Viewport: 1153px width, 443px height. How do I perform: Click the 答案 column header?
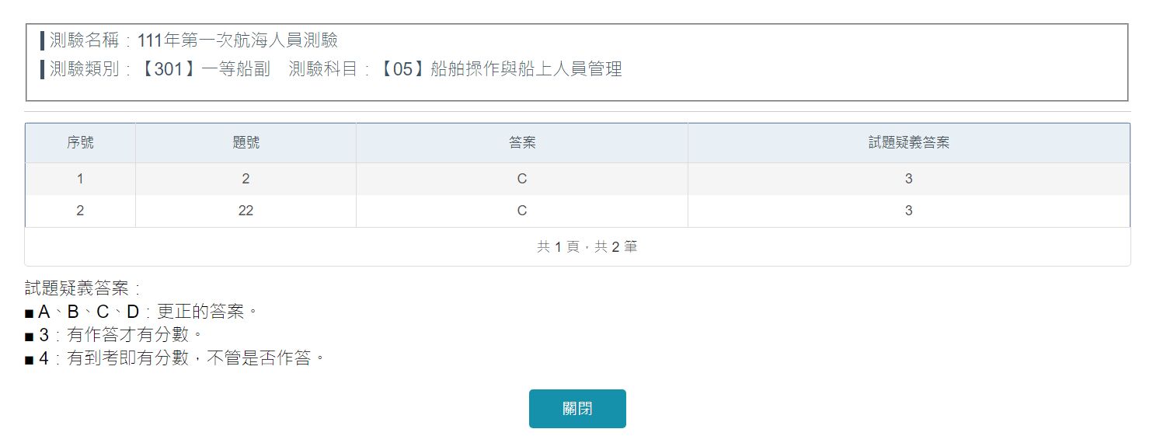pyautogui.click(x=521, y=143)
